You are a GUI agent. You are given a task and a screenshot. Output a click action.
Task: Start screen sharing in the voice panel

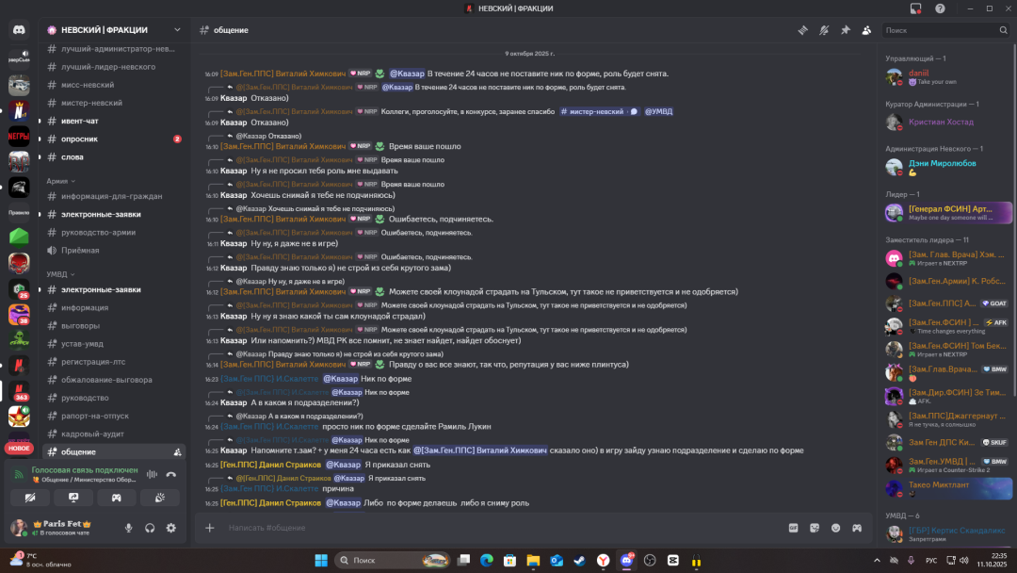coord(73,497)
